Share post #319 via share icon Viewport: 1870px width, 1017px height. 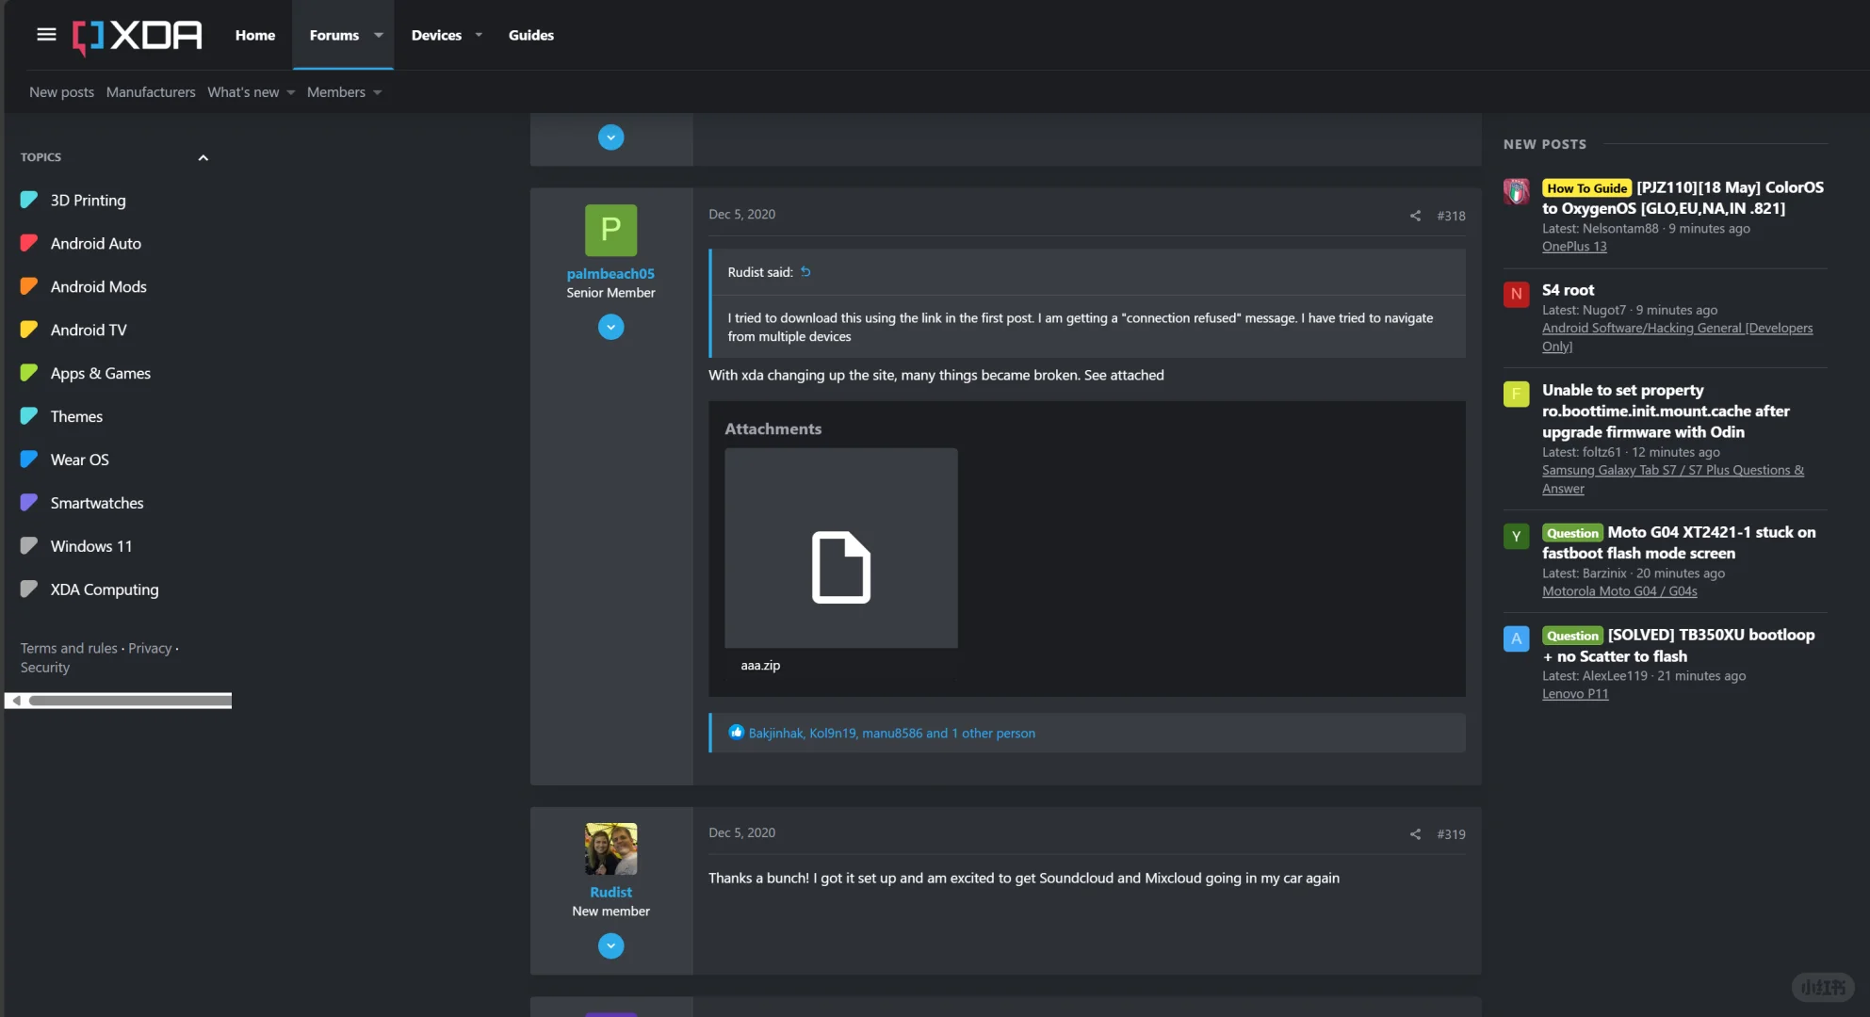[1415, 834]
